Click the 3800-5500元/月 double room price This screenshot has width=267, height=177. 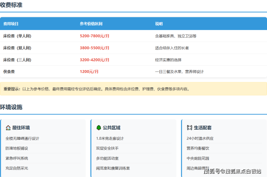pos(95,48)
